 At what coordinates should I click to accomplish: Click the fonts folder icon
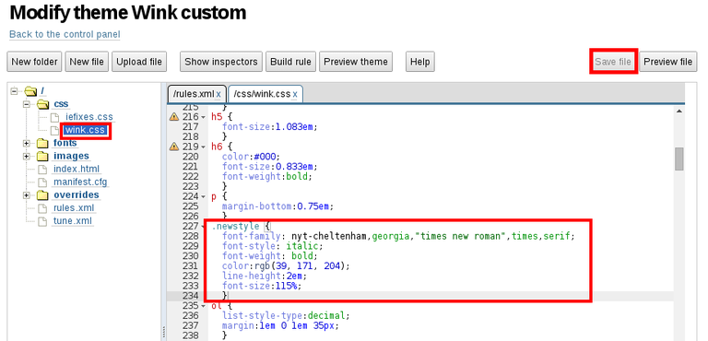tap(42, 144)
